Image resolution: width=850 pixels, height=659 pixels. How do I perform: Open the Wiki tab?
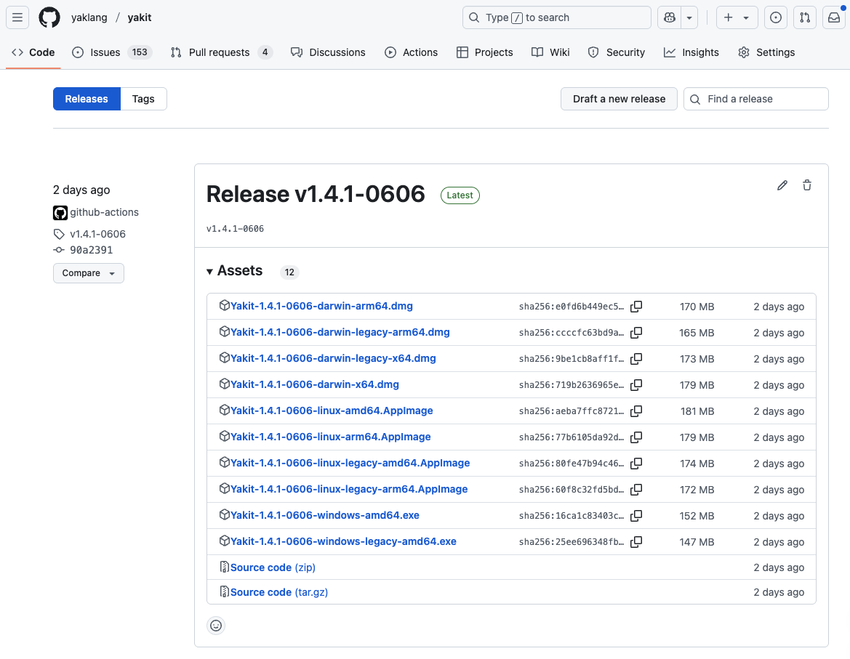pyautogui.click(x=550, y=52)
